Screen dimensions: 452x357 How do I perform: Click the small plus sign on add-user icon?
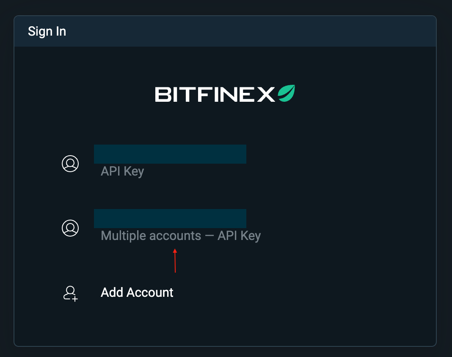point(74,299)
